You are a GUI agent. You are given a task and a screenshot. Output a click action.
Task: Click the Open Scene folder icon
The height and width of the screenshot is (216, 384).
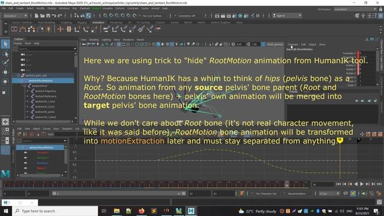click(42, 16)
